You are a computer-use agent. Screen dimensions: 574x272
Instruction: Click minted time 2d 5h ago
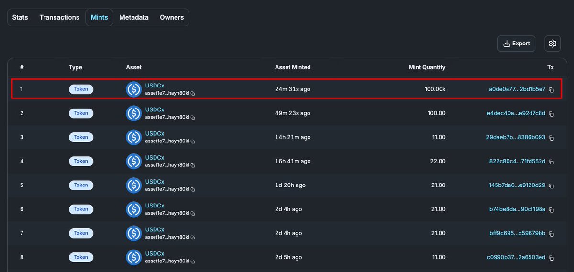pyautogui.click(x=288, y=257)
